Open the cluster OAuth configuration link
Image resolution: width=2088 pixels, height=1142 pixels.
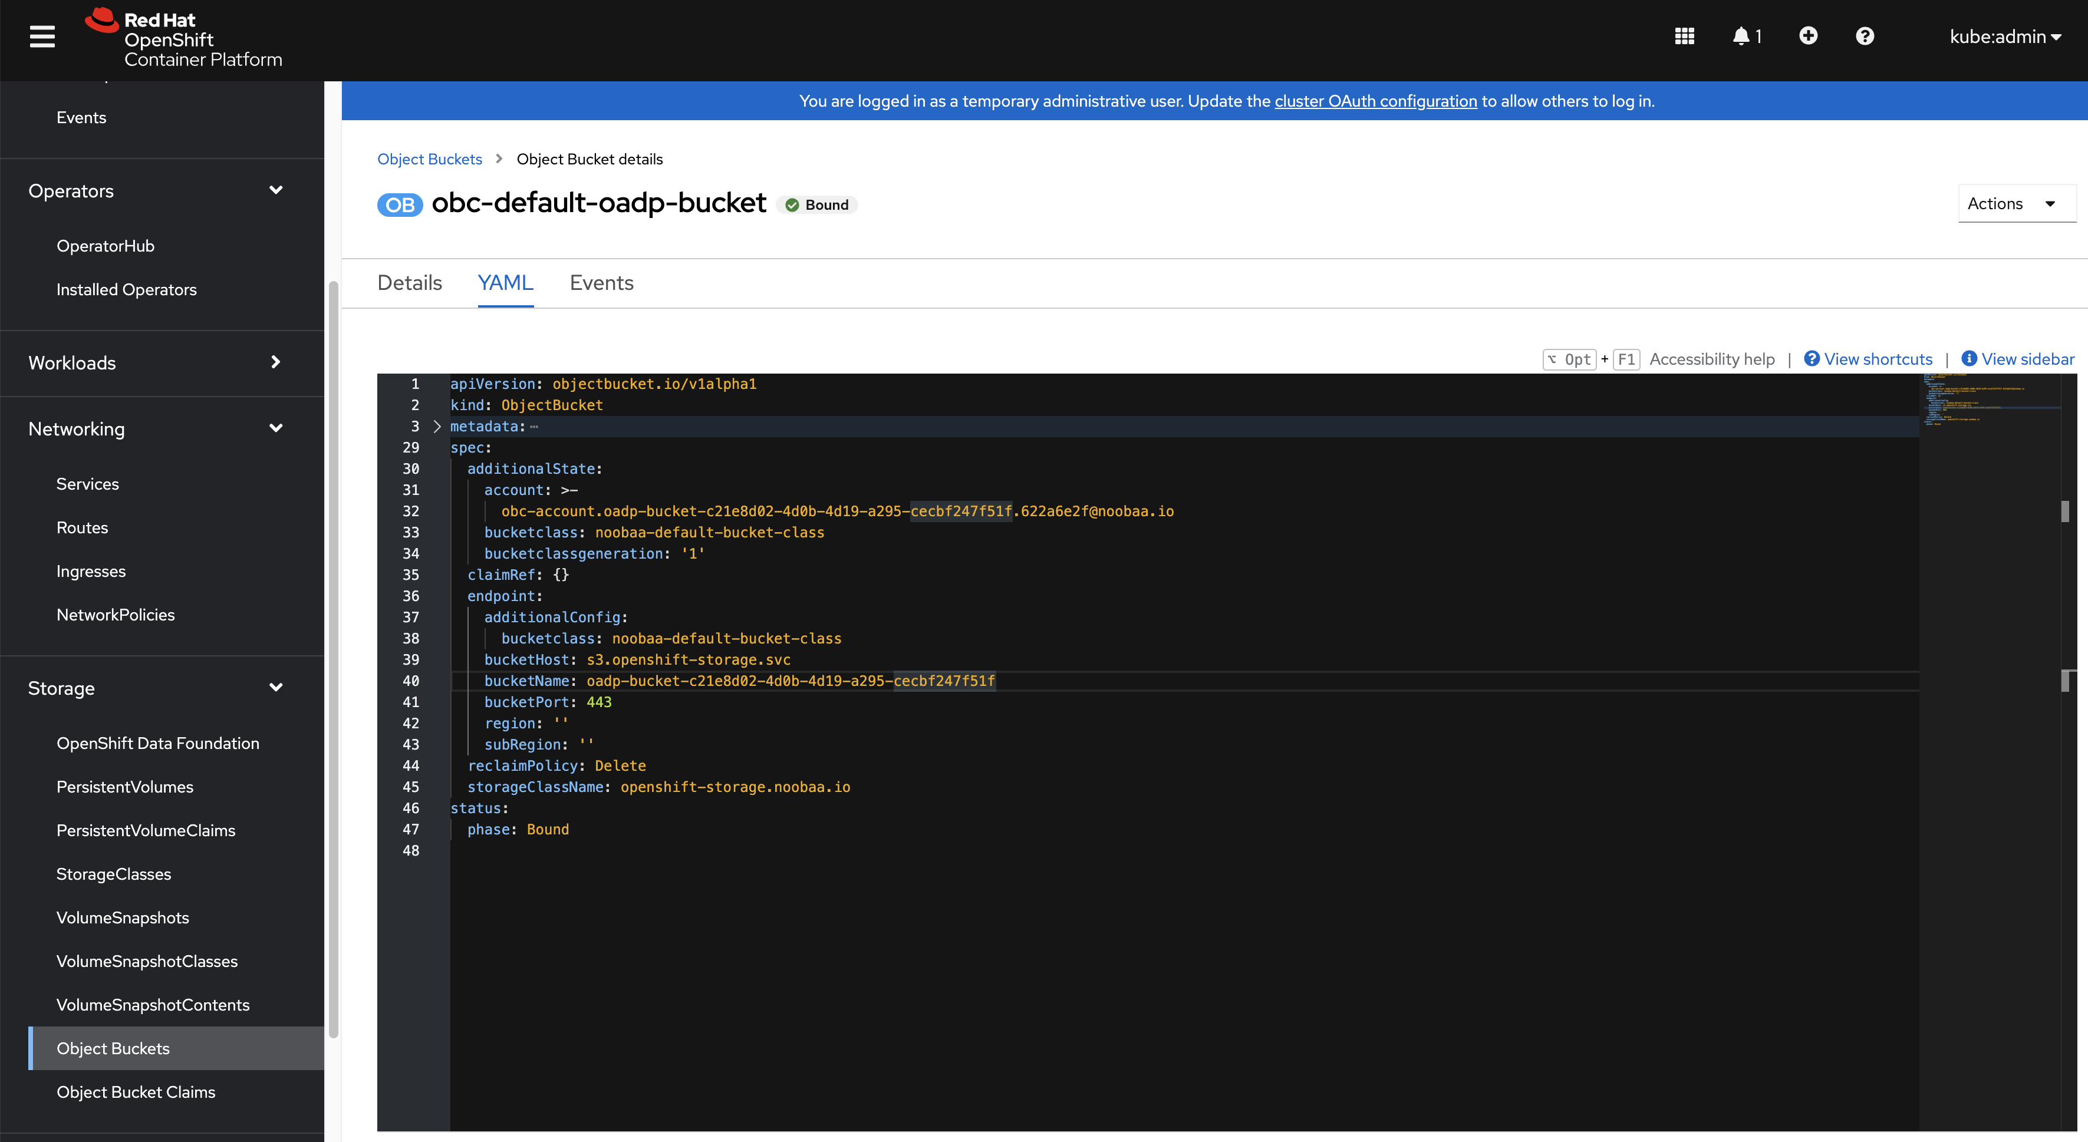[1375, 101]
